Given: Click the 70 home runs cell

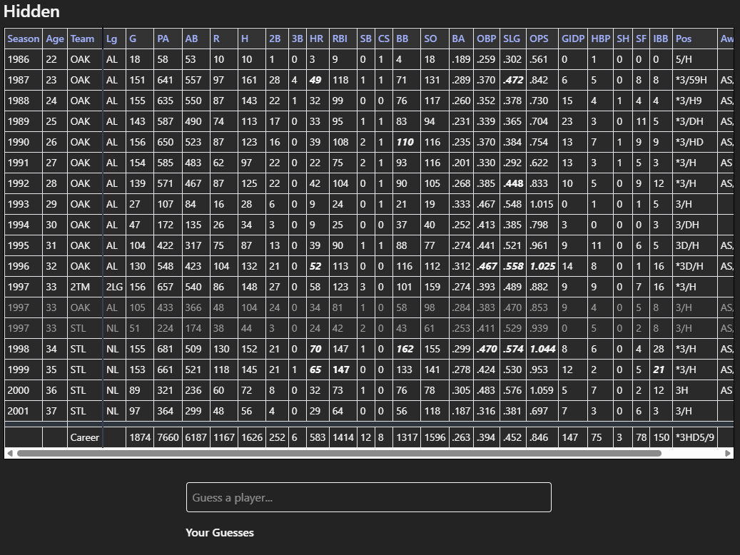Looking at the screenshot, I should click(316, 350).
